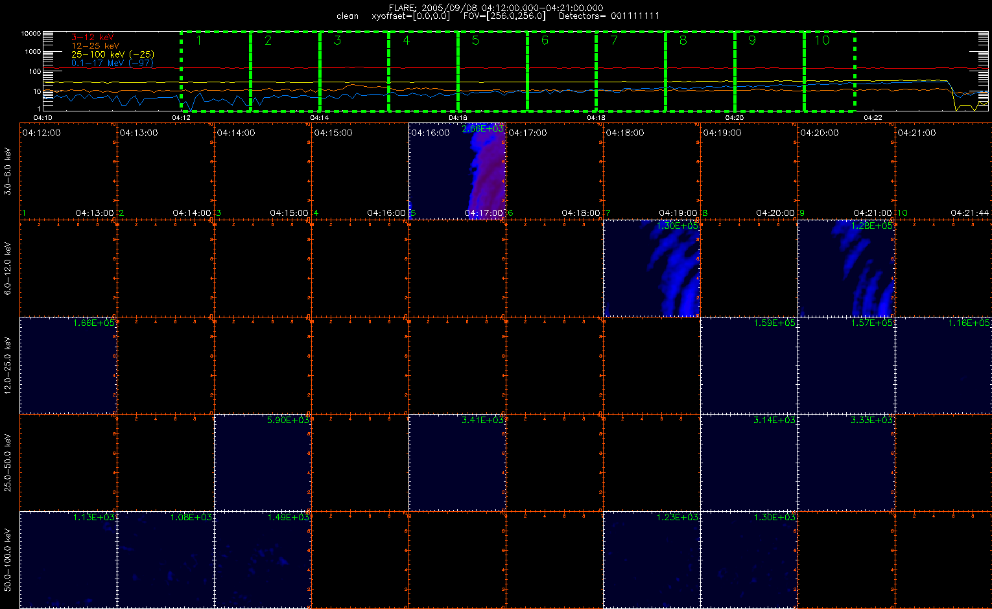Open the 6.0-12.0 keV image marked 1.28E+05
Image resolution: width=992 pixels, height=609 pixels.
click(846, 268)
